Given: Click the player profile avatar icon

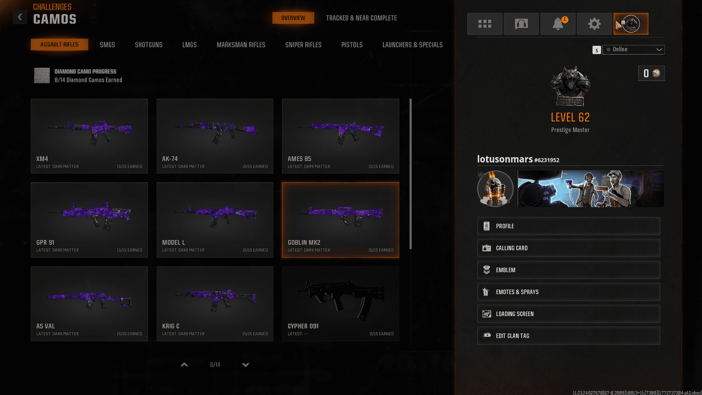Looking at the screenshot, I should [631, 24].
